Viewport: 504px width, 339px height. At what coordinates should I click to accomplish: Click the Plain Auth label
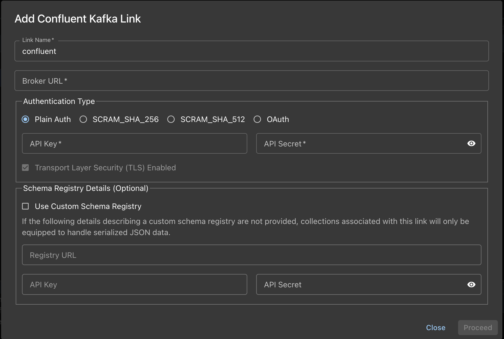[x=53, y=119]
